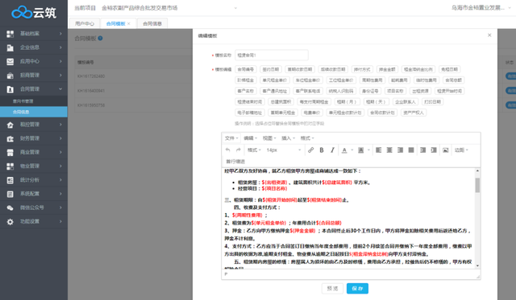Screen dimensions: 516x300
Task: Toggle bold formatting
Action: [x=322, y=150]
